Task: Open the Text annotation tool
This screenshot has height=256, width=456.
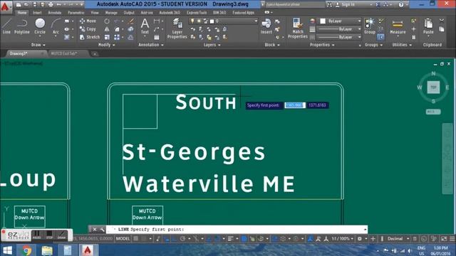Action: [145, 26]
